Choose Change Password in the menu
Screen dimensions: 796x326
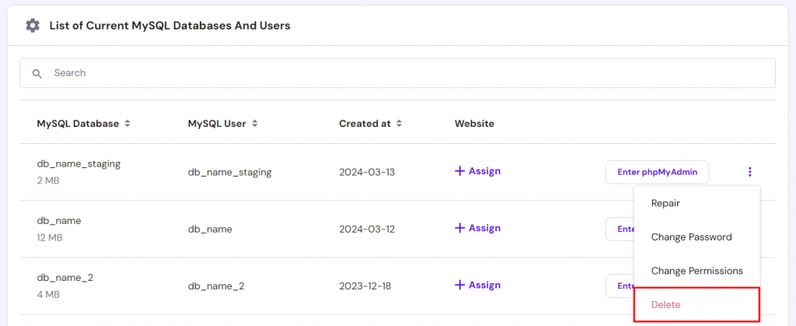click(x=691, y=237)
